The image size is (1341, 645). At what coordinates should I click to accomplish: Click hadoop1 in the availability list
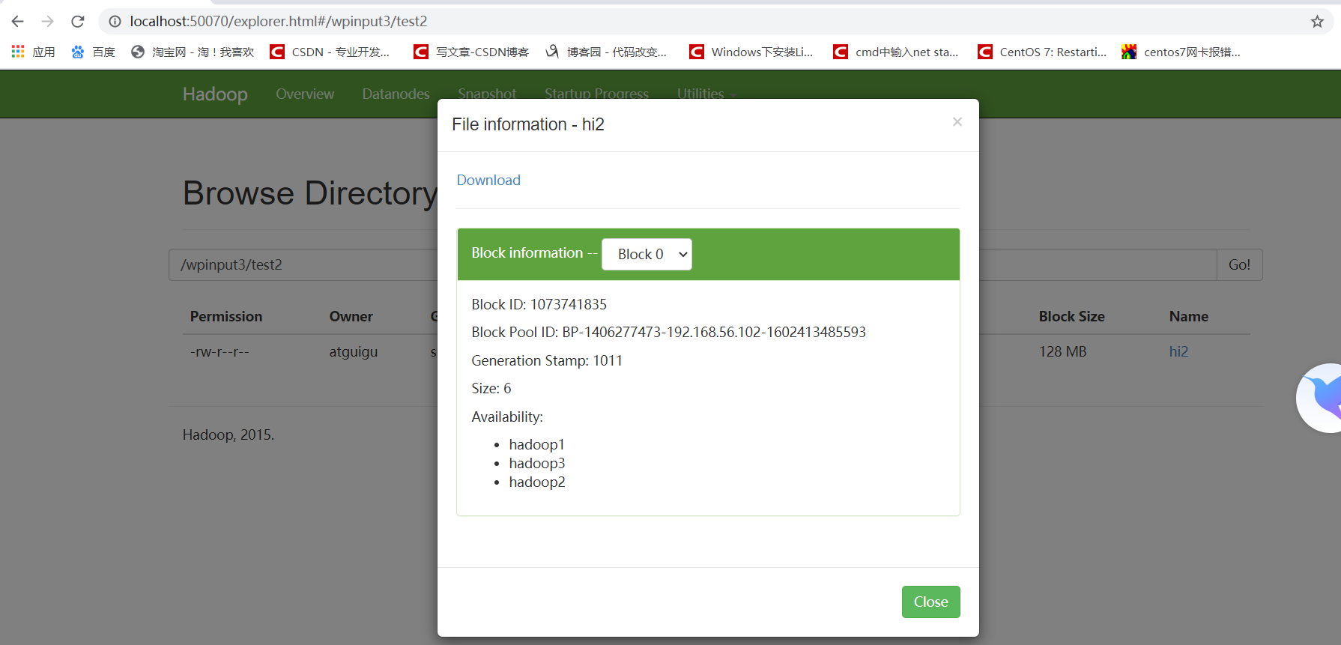click(x=536, y=444)
